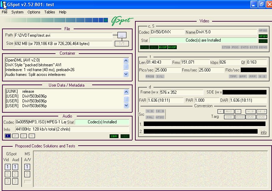Select audio stream 4 button
This screenshot has width=272, height=191.
pos(32,136)
